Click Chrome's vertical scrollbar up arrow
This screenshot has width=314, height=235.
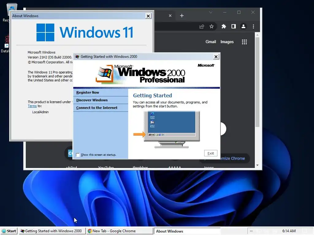pos(258,35)
